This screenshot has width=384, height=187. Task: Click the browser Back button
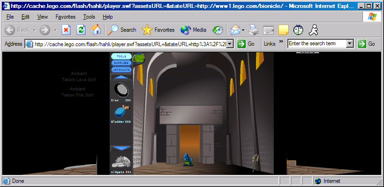(17, 30)
